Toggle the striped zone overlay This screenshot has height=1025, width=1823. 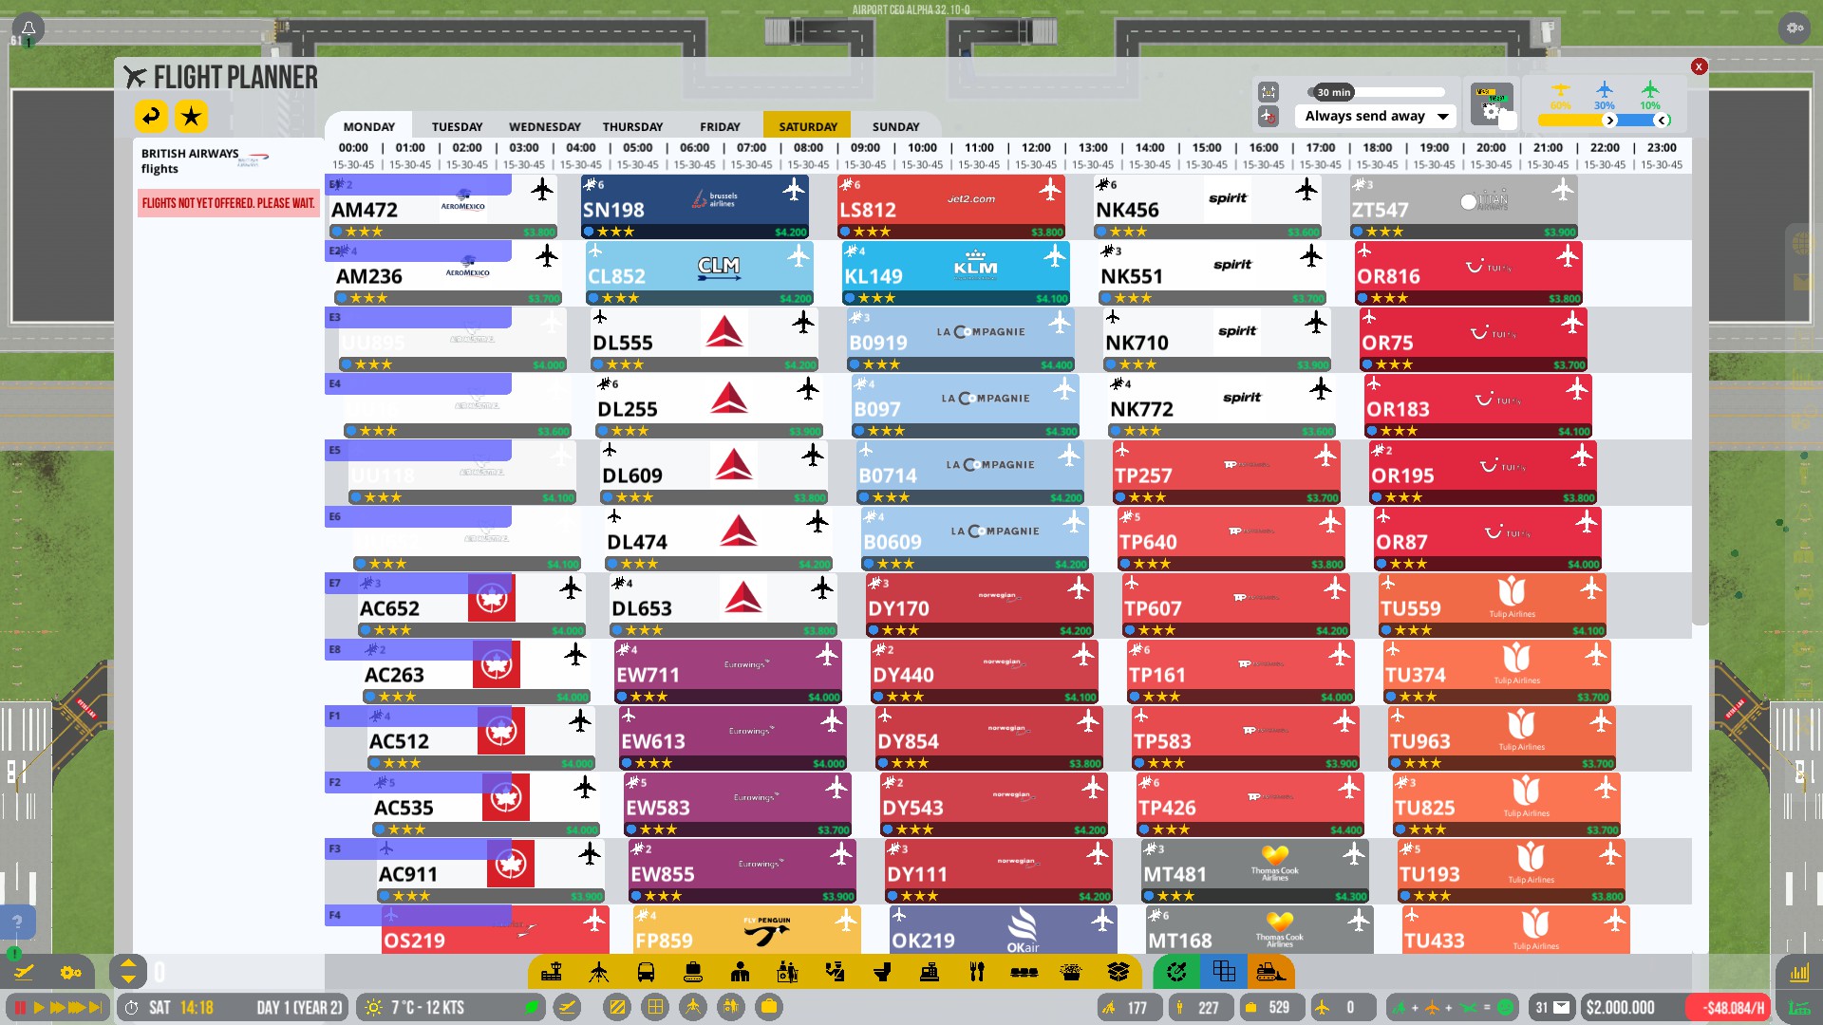pos(617,1008)
